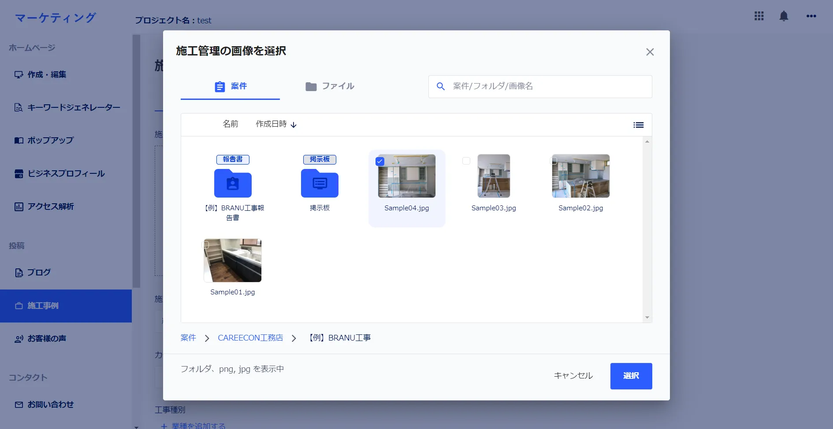Click 業種を追加する link behind dialog
Viewport: 833px width, 429px height.
[193, 425]
